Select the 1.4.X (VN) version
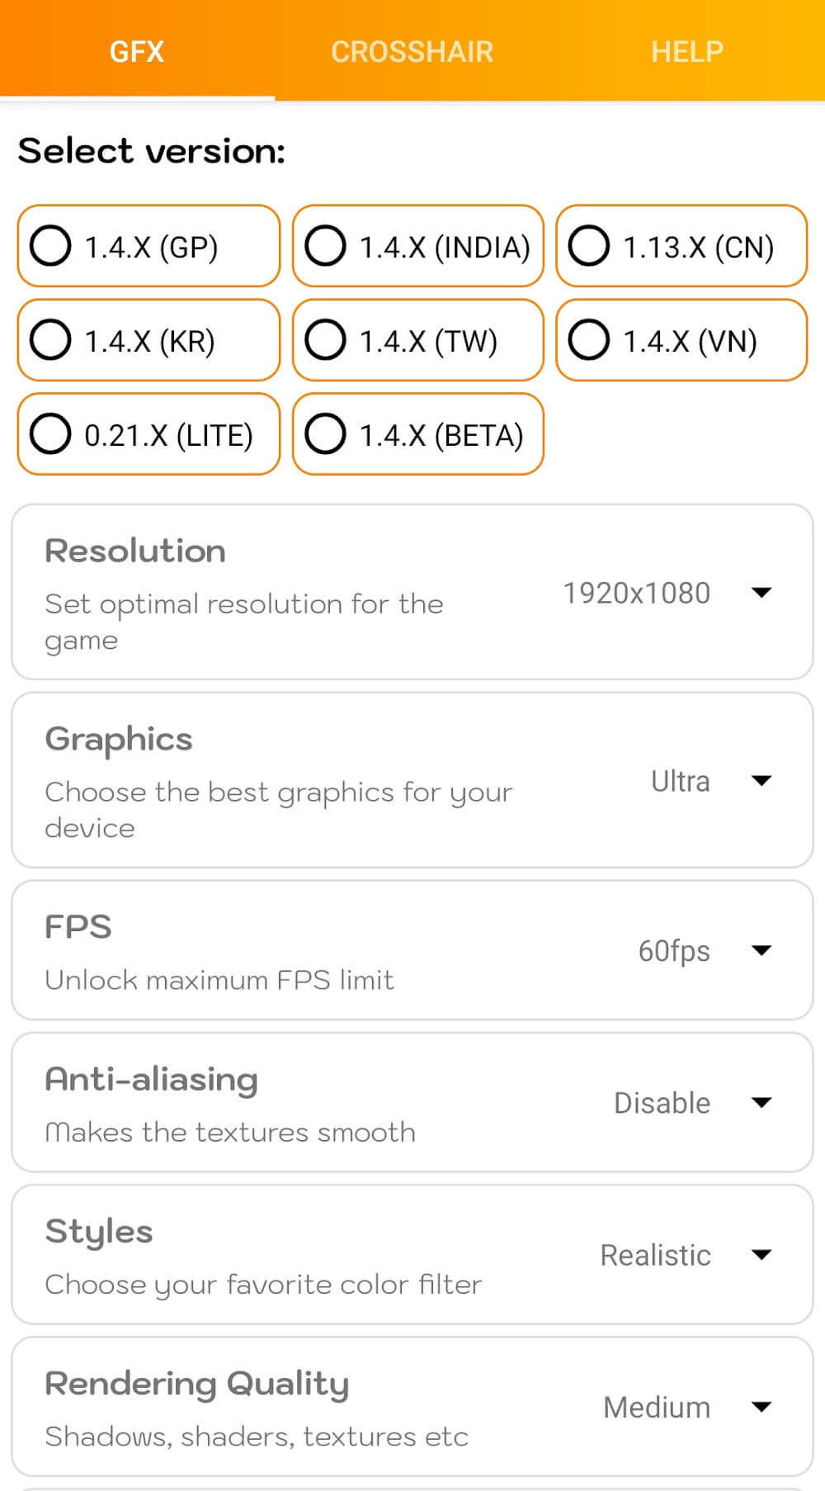Image resolution: width=825 pixels, height=1491 pixels. click(x=589, y=340)
